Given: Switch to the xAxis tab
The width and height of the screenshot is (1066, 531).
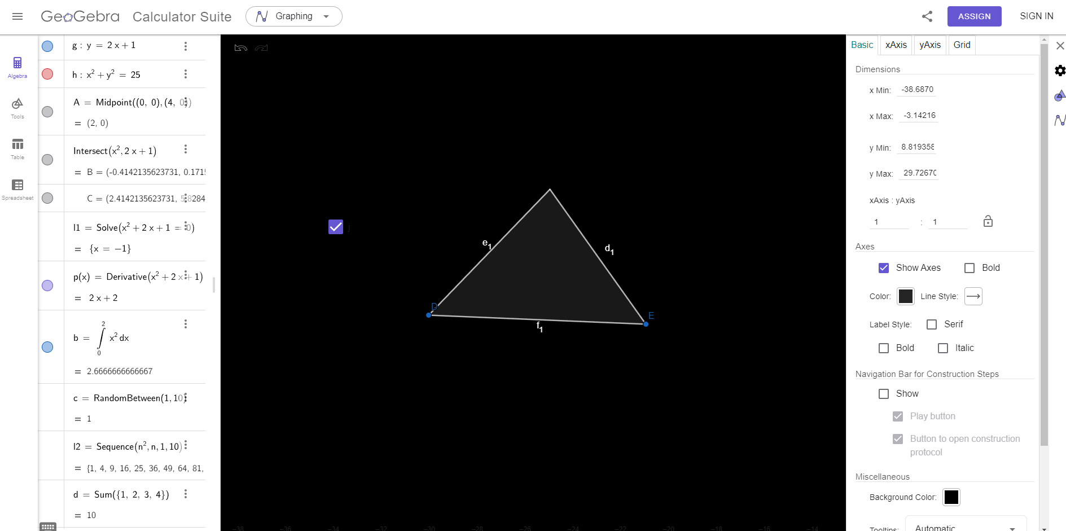Looking at the screenshot, I should (896, 45).
